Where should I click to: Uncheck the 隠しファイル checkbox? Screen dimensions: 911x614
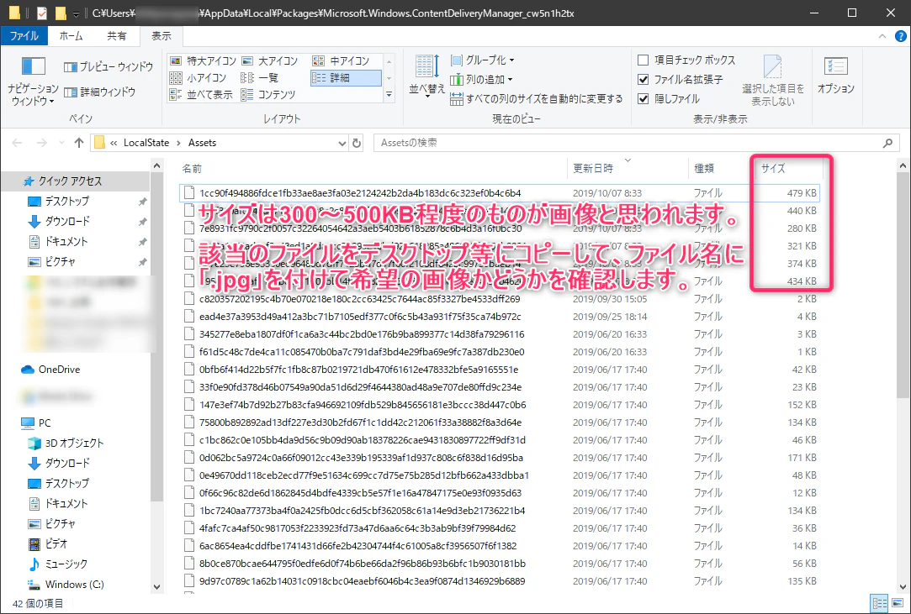[x=644, y=98]
